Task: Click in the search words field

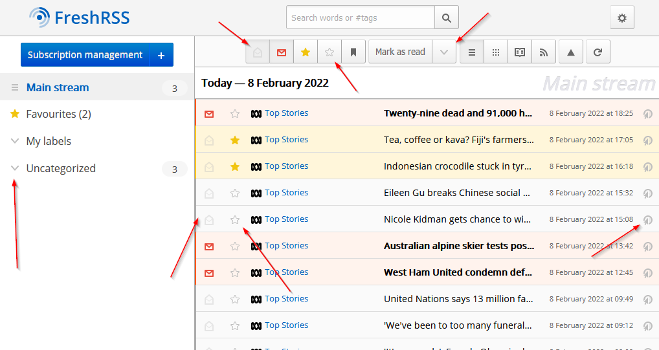Action: pos(360,18)
